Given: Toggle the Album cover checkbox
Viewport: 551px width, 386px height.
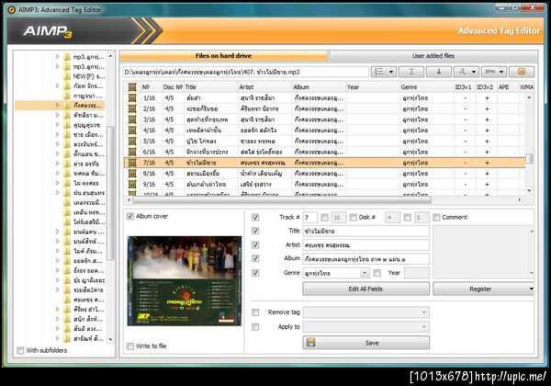Looking at the screenshot, I should click(x=130, y=216).
